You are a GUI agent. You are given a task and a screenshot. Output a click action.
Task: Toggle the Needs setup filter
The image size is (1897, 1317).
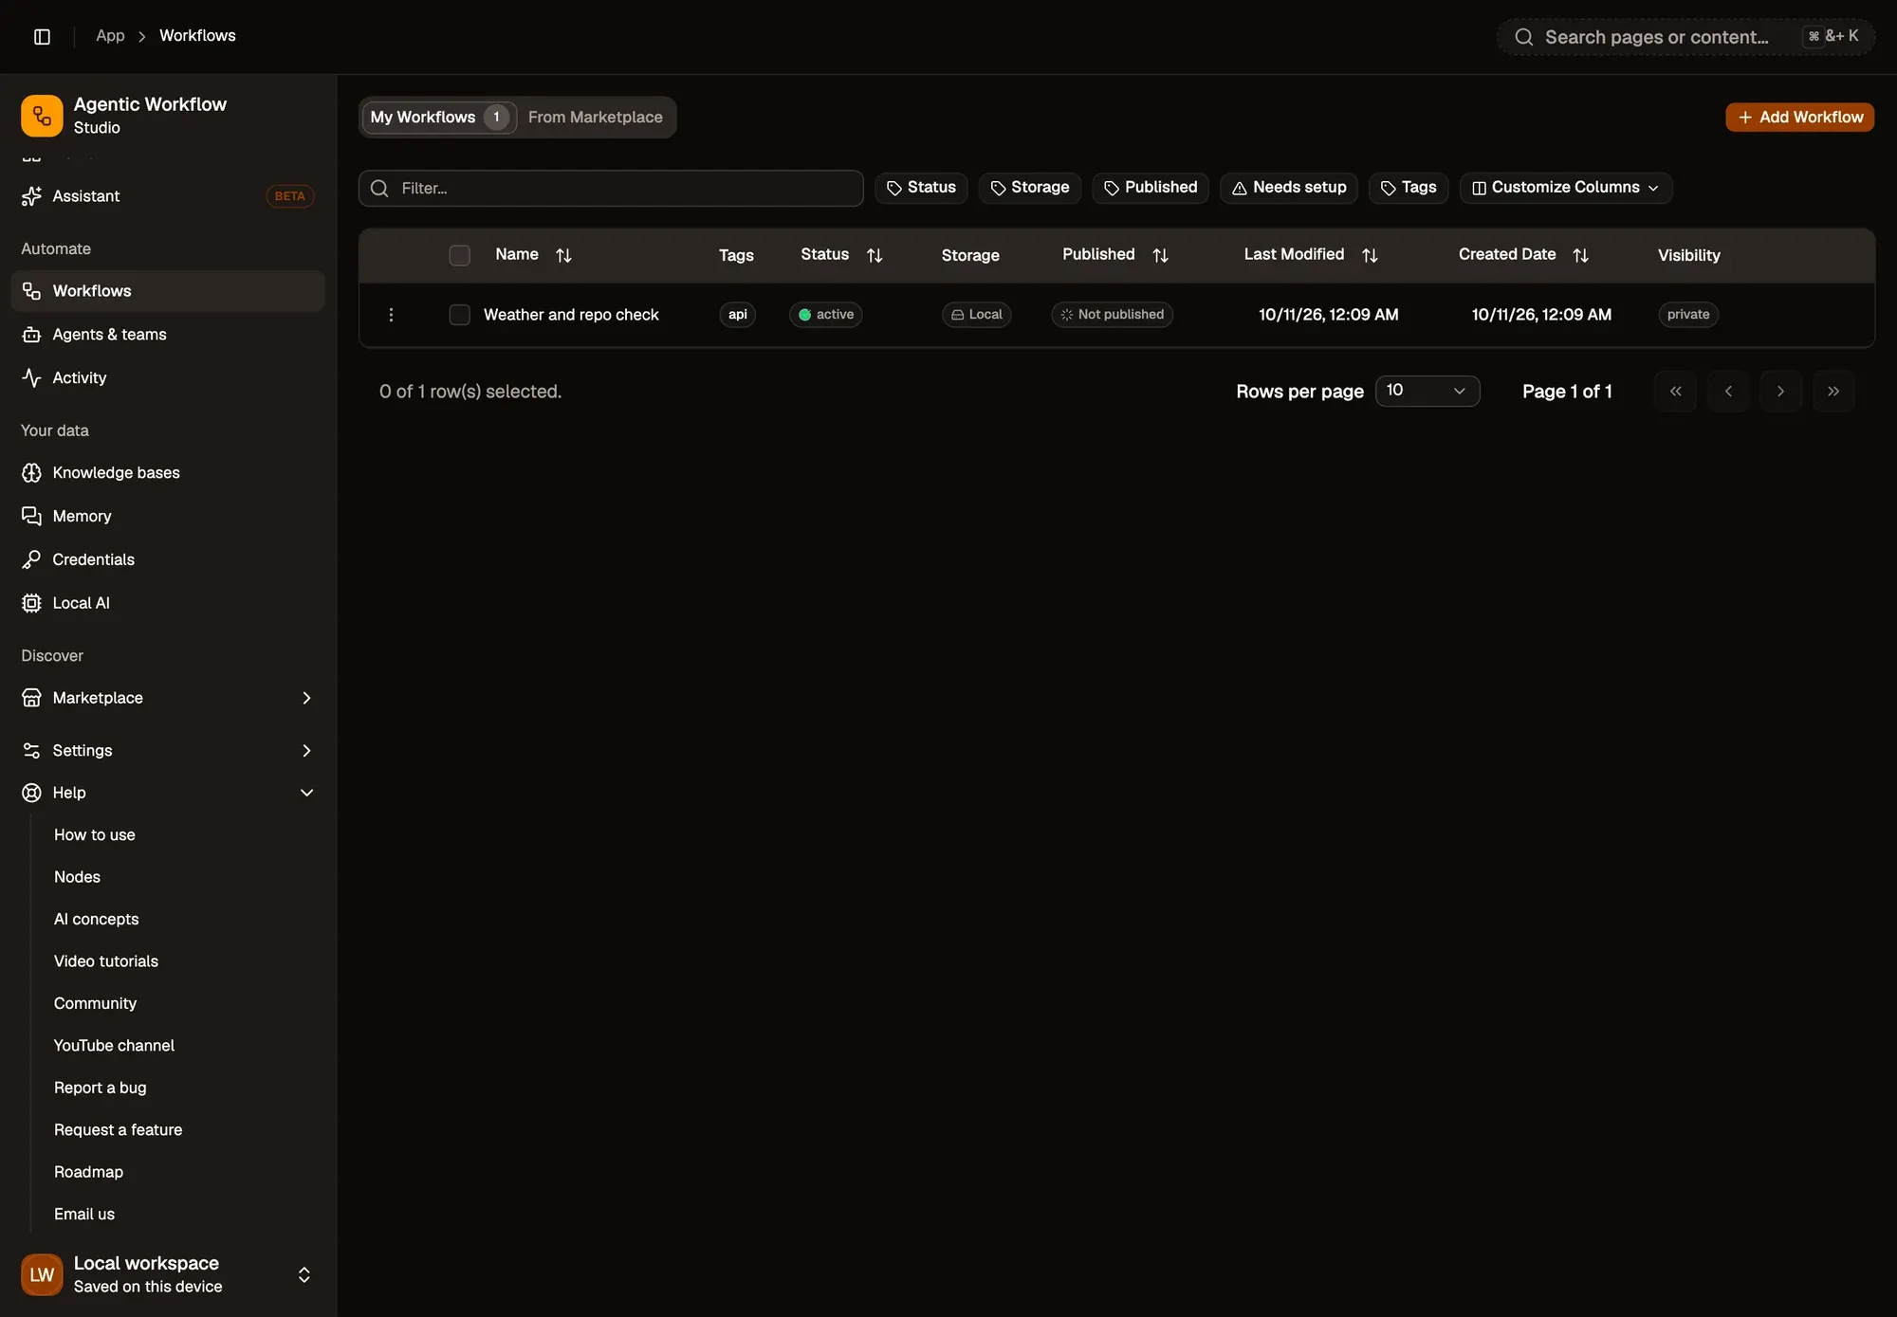click(1289, 188)
